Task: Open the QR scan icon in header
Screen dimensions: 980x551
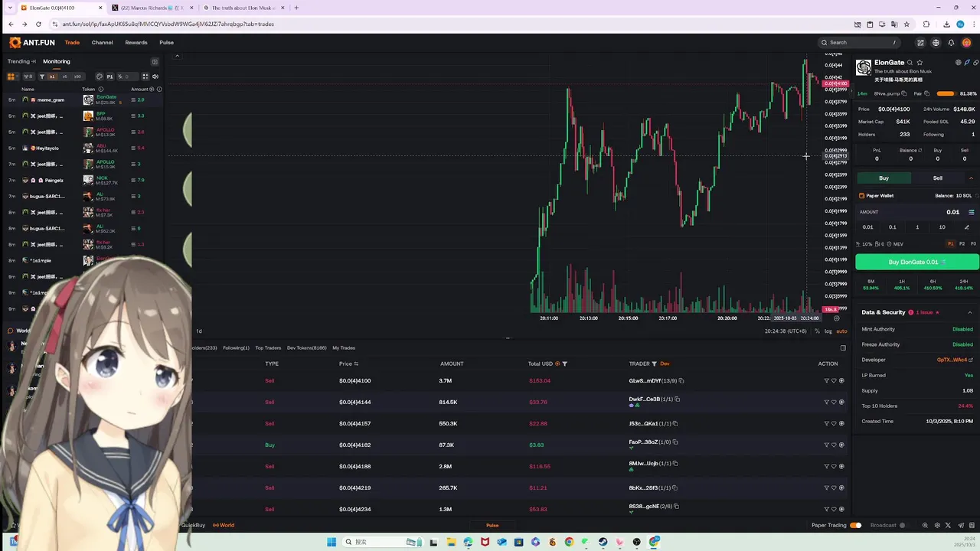Action: coord(920,43)
